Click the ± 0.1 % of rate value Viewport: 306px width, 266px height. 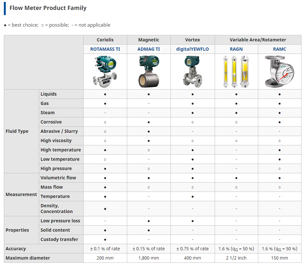coord(105,249)
